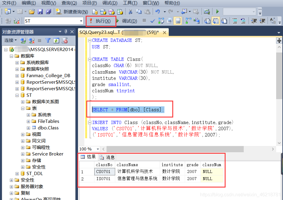
Task: Expand the dbo.Class table node
Action: pyautogui.click(x=28, y=128)
